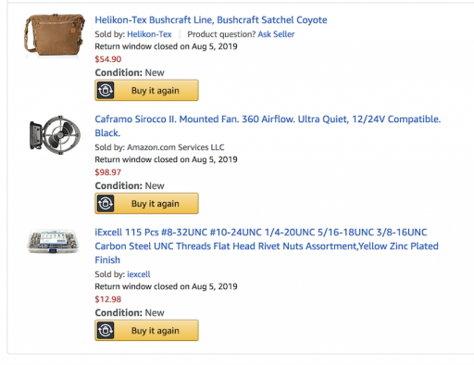Open the Caframo Sirocco II Mounted Fan product link
The image size is (474, 365).
[x=268, y=126]
